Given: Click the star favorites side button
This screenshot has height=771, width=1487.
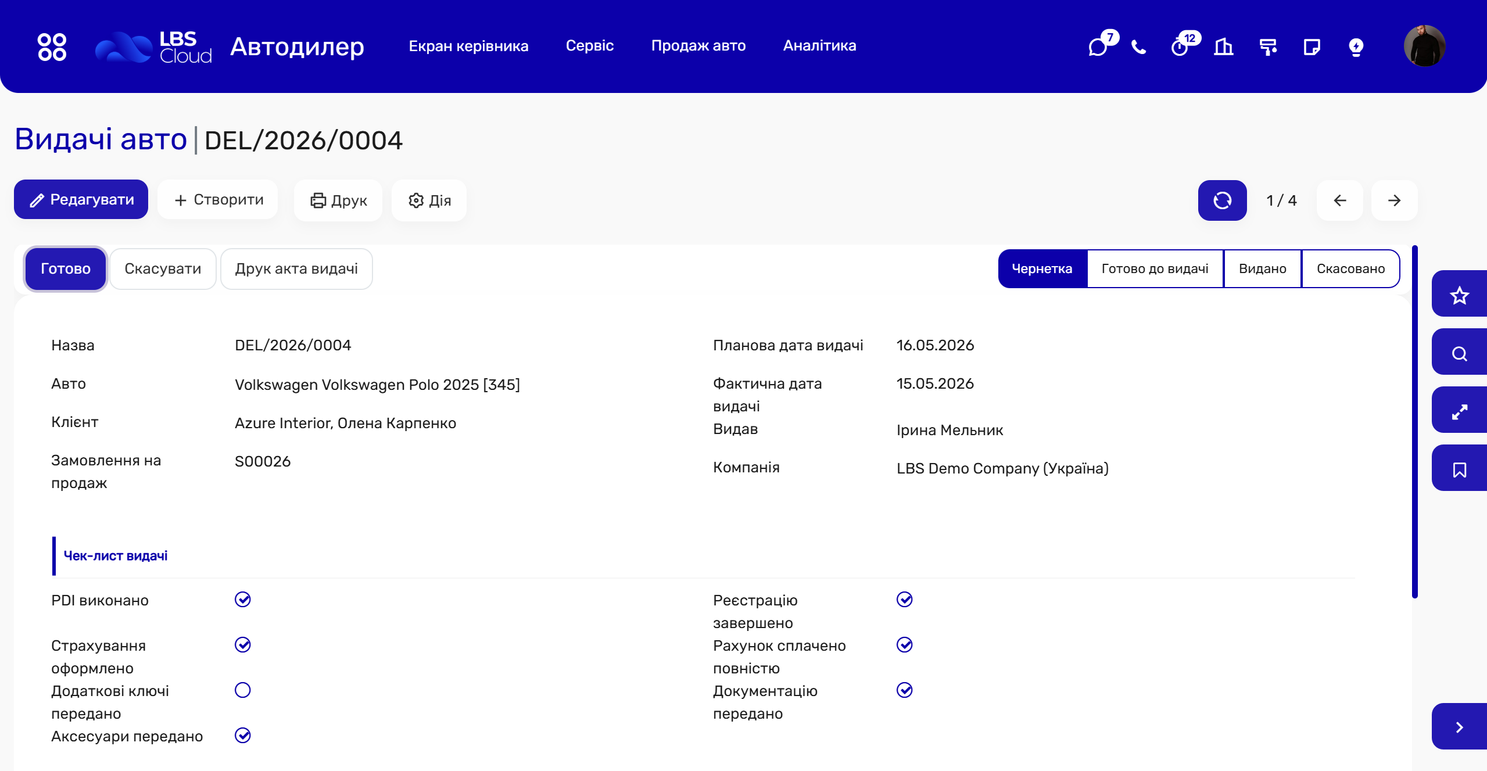Looking at the screenshot, I should coord(1459,295).
